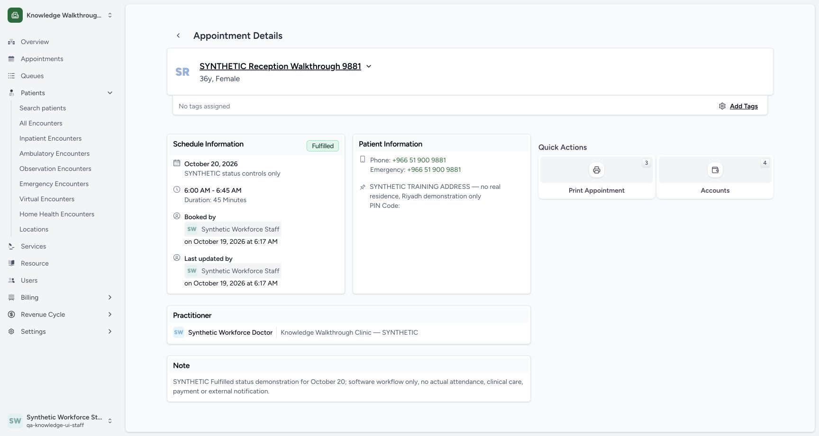
Task: Click the Overview sidebar icon
Action: click(11, 42)
